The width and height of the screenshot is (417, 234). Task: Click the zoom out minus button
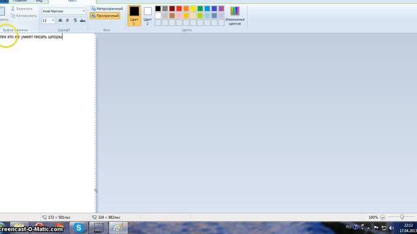(382, 217)
